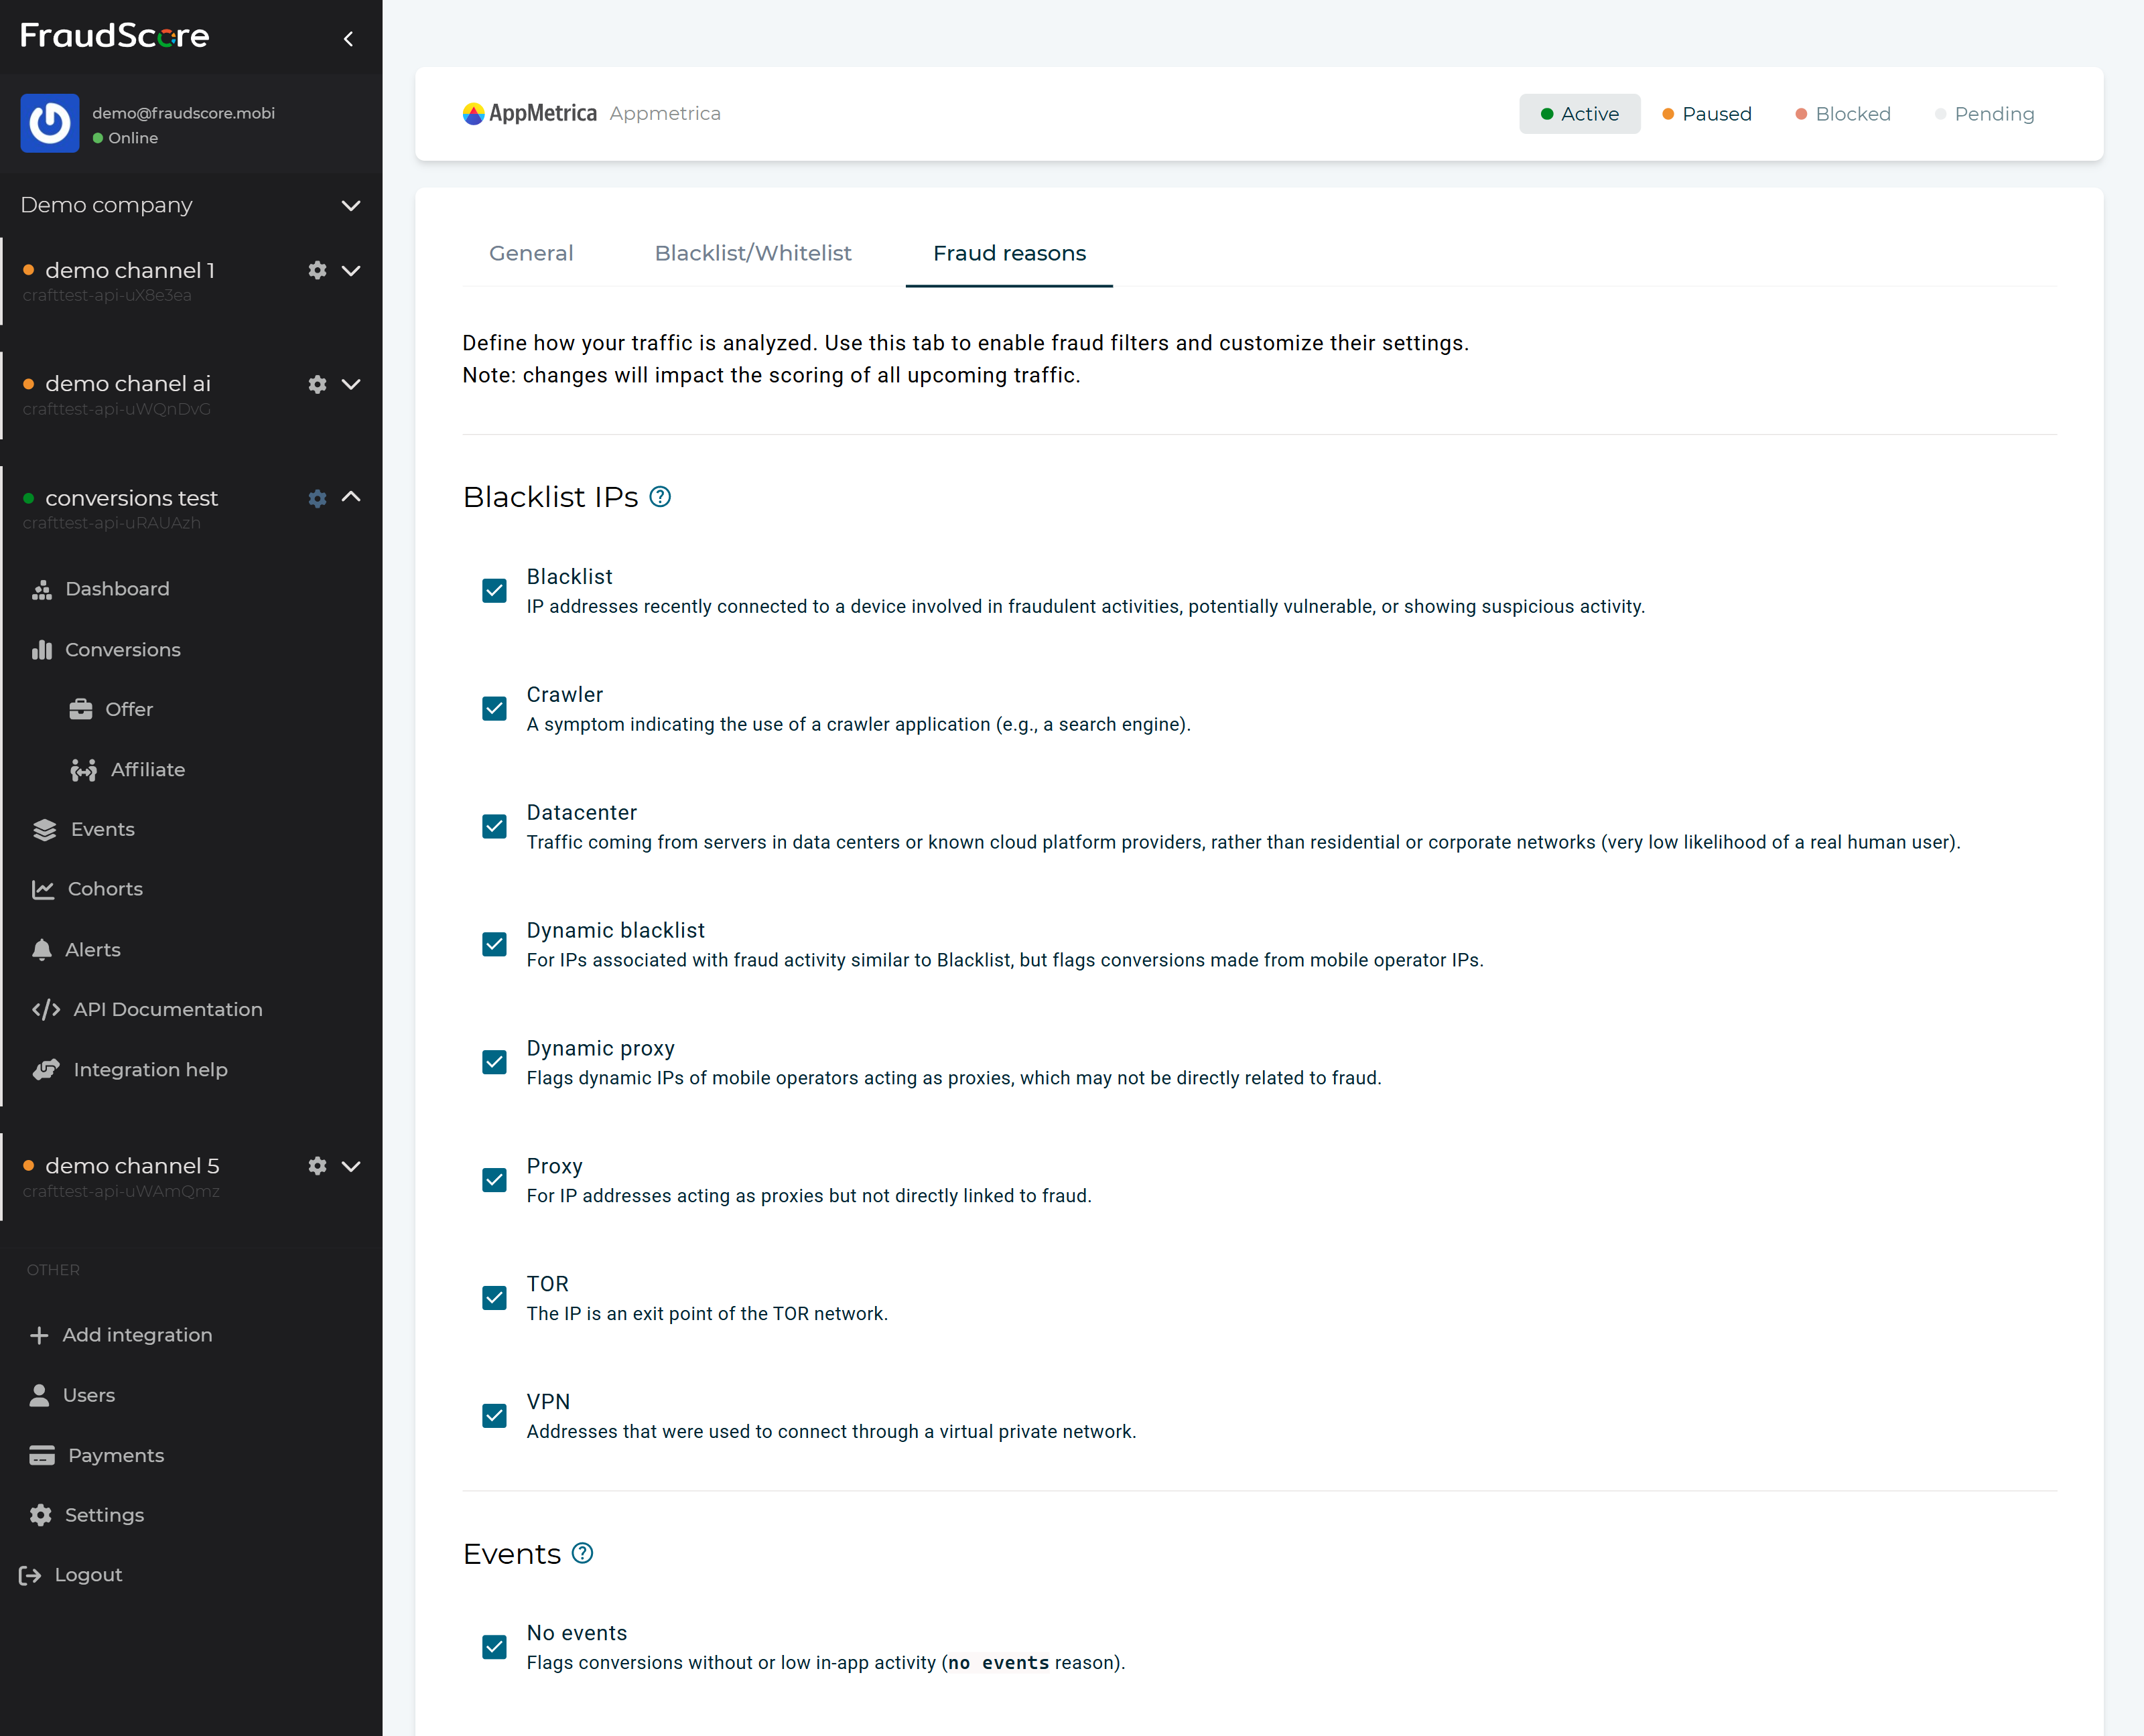
Task: Toggle the VPN checkbox
Action: tap(494, 1415)
